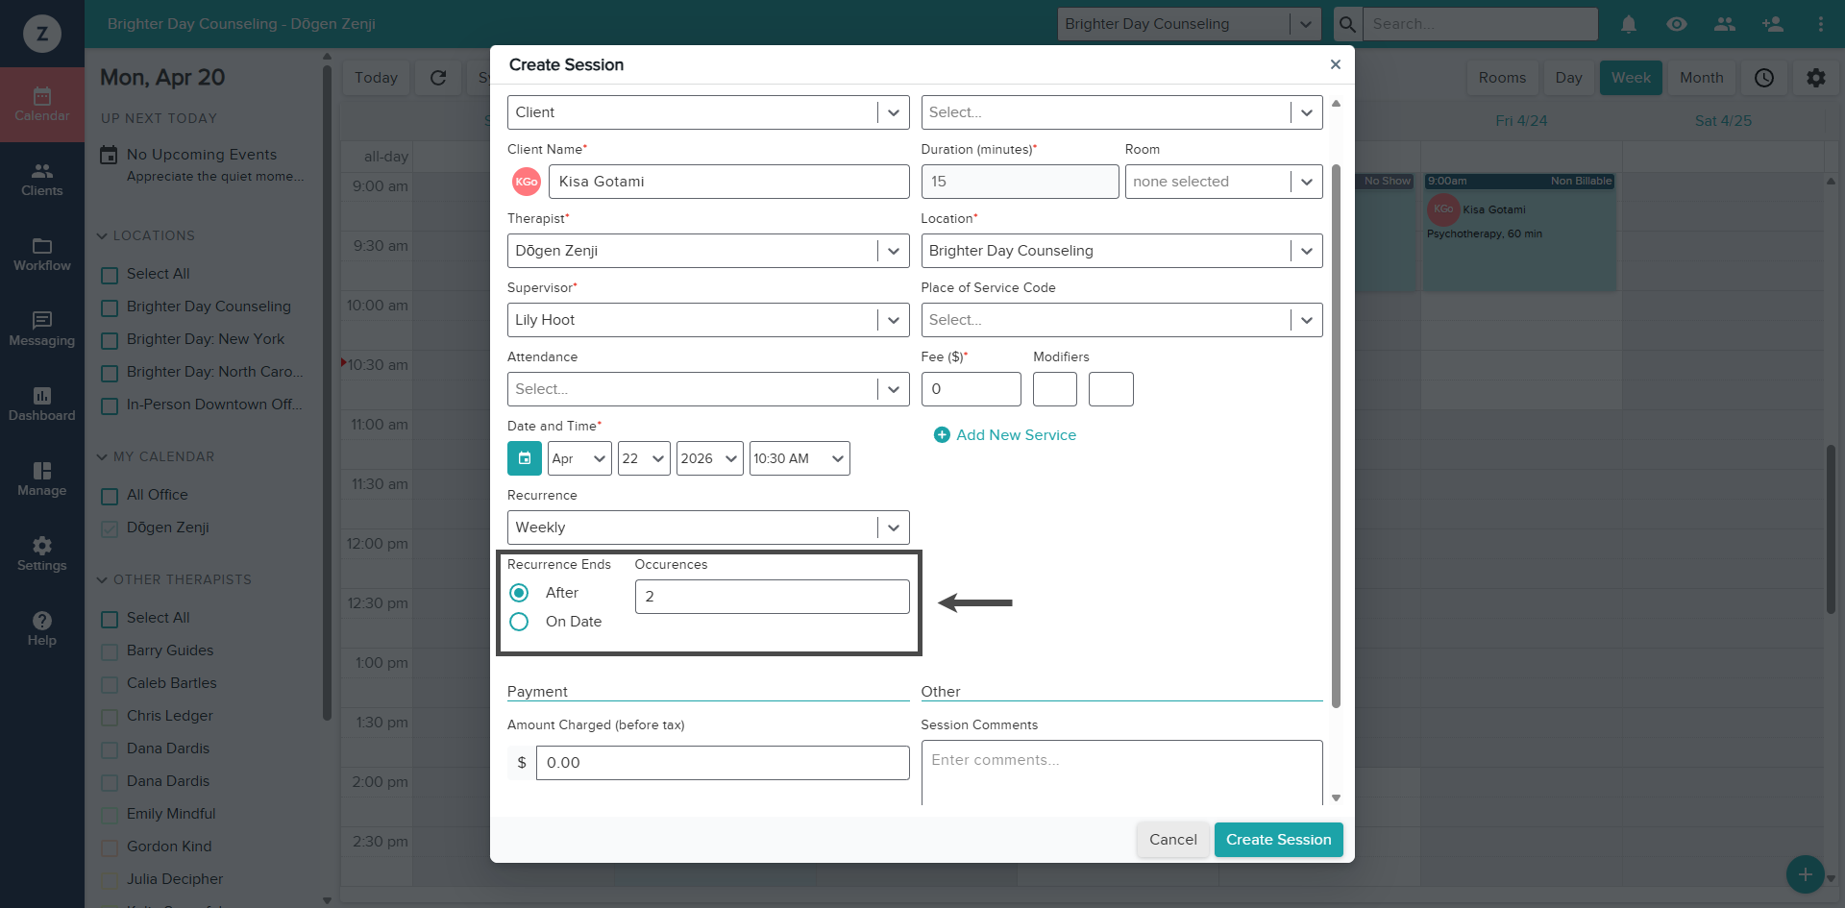Open the Recurrence Weekly dropdown
1845x908 pixels.
(708, 528)
